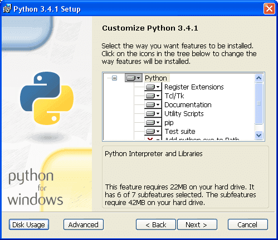Cancel the Python setup

pyautogui.click(x=248, y=224)
